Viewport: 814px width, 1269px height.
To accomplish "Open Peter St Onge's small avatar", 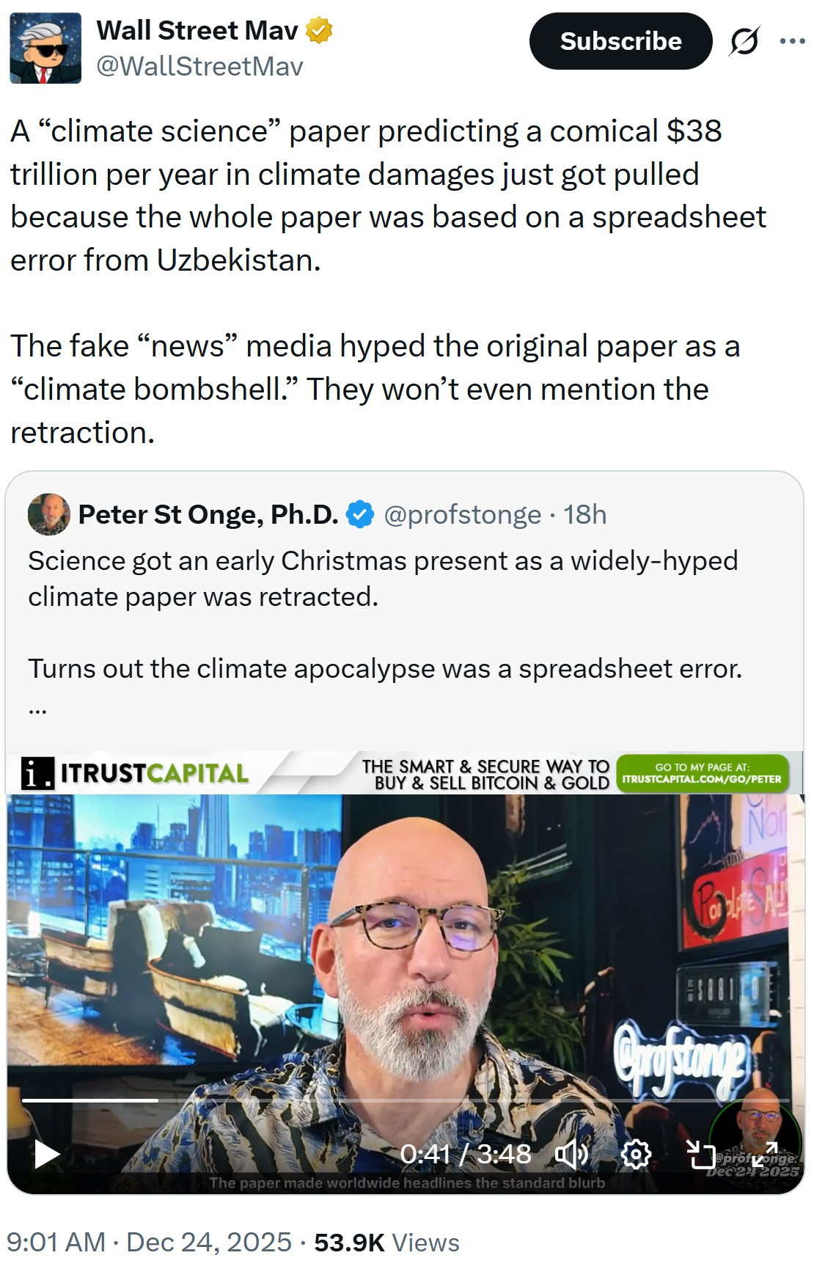I will click(48, 514).
